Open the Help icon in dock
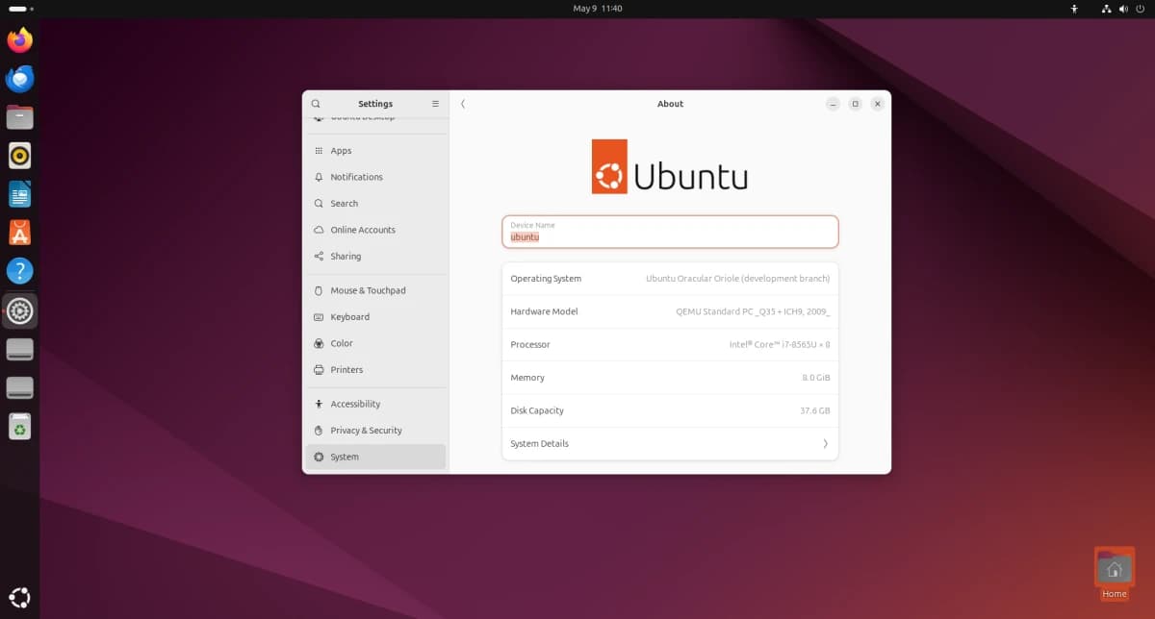The width and height of the screenshot is (1155, 619). pos(20,271)
